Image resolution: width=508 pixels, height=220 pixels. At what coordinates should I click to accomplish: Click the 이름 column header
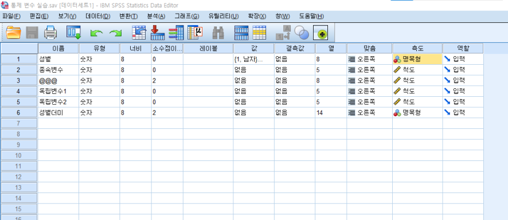pos(58,49)
